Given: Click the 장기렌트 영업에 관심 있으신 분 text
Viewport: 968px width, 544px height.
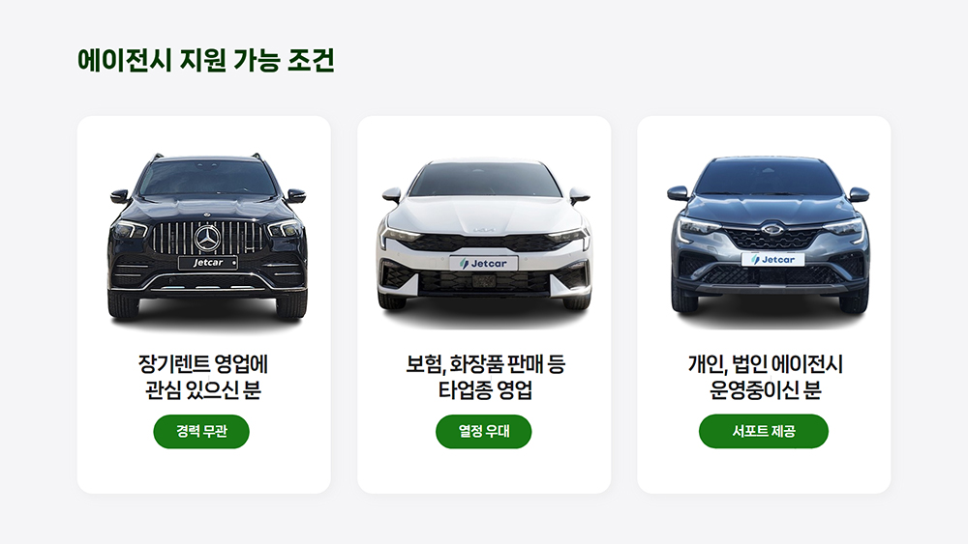Looking at the screenshot, I should pos(203,377).
